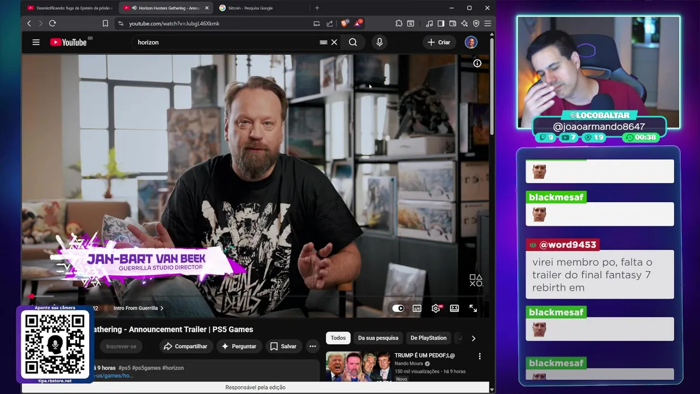700x394 pixels.
Task: Select the 'De PlayStation' chip
Action: 429,338
